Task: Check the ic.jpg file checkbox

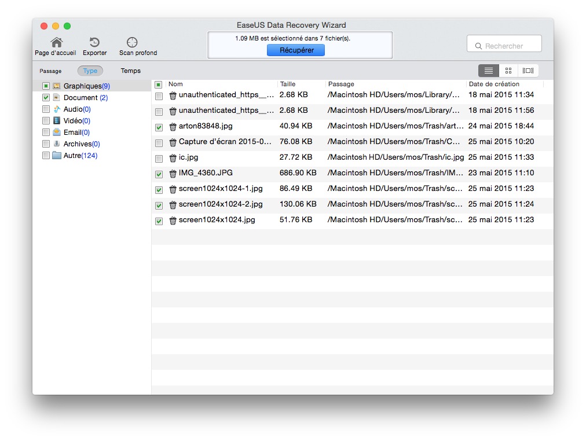Action: [x=159, y=159]
